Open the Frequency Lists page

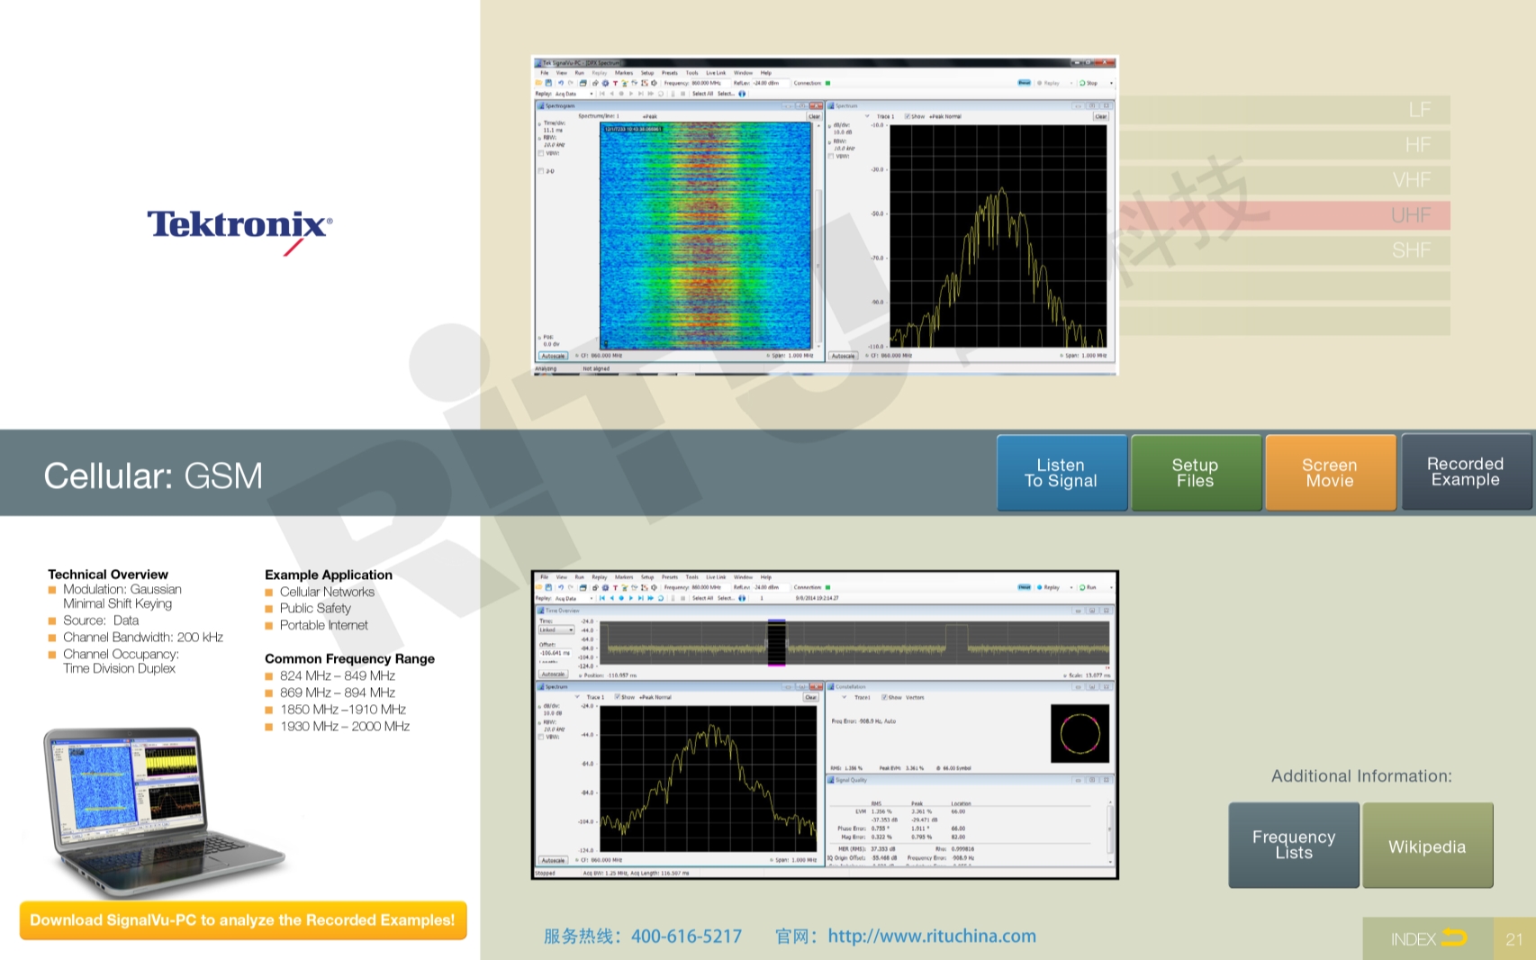click(x=1294, y=845)
